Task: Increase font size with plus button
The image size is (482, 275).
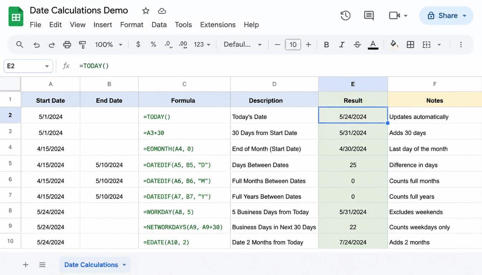Action: coord(308,44)
